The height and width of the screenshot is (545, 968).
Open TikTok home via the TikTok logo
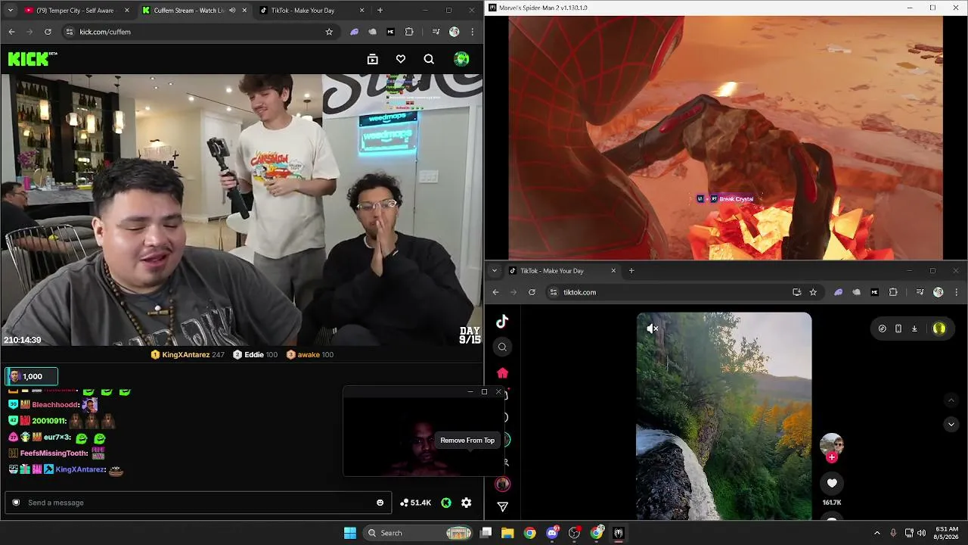(x=502, y=322)
